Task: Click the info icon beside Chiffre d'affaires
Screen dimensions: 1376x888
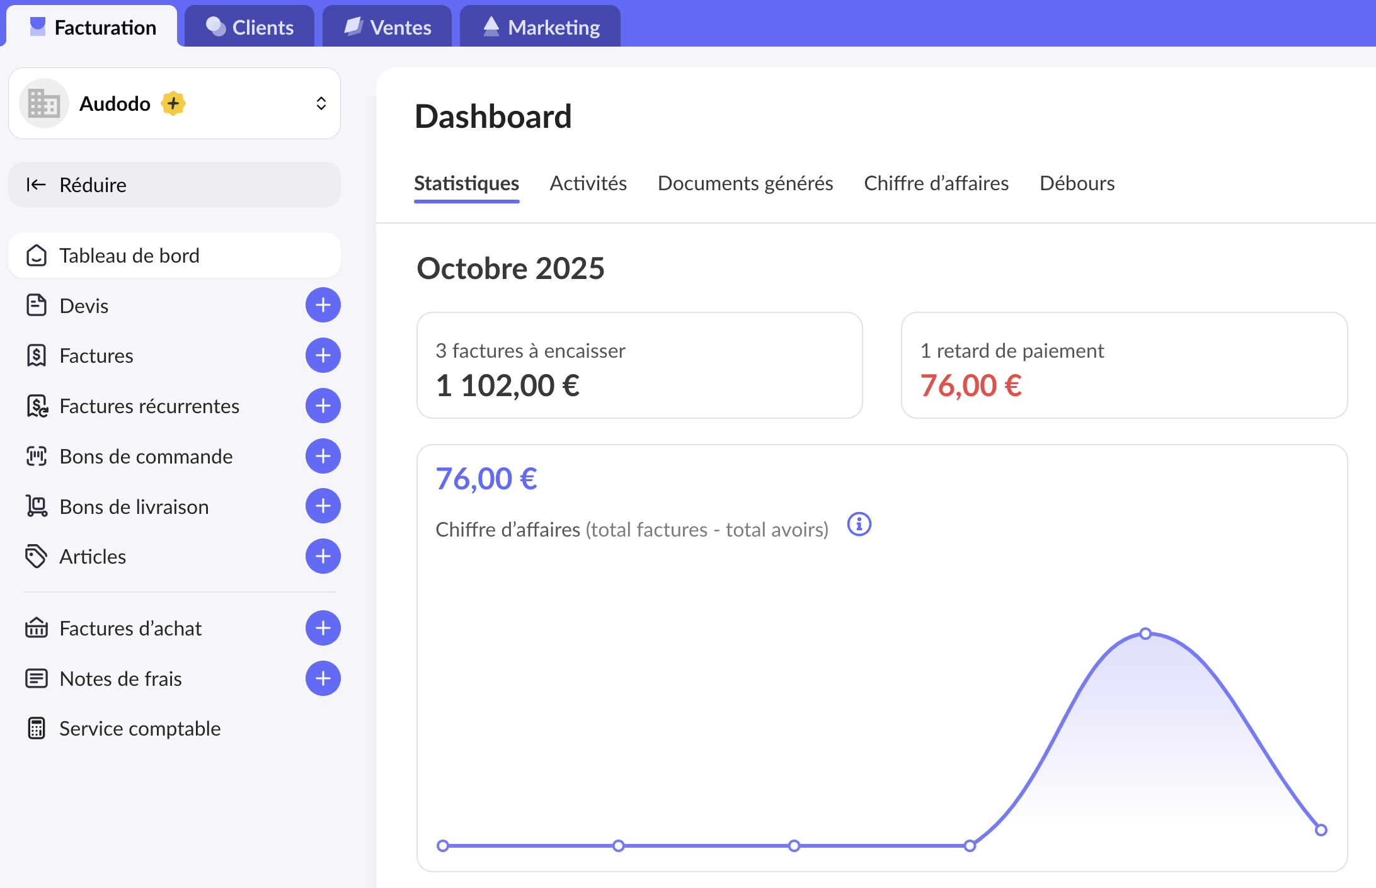Action: 859,524
